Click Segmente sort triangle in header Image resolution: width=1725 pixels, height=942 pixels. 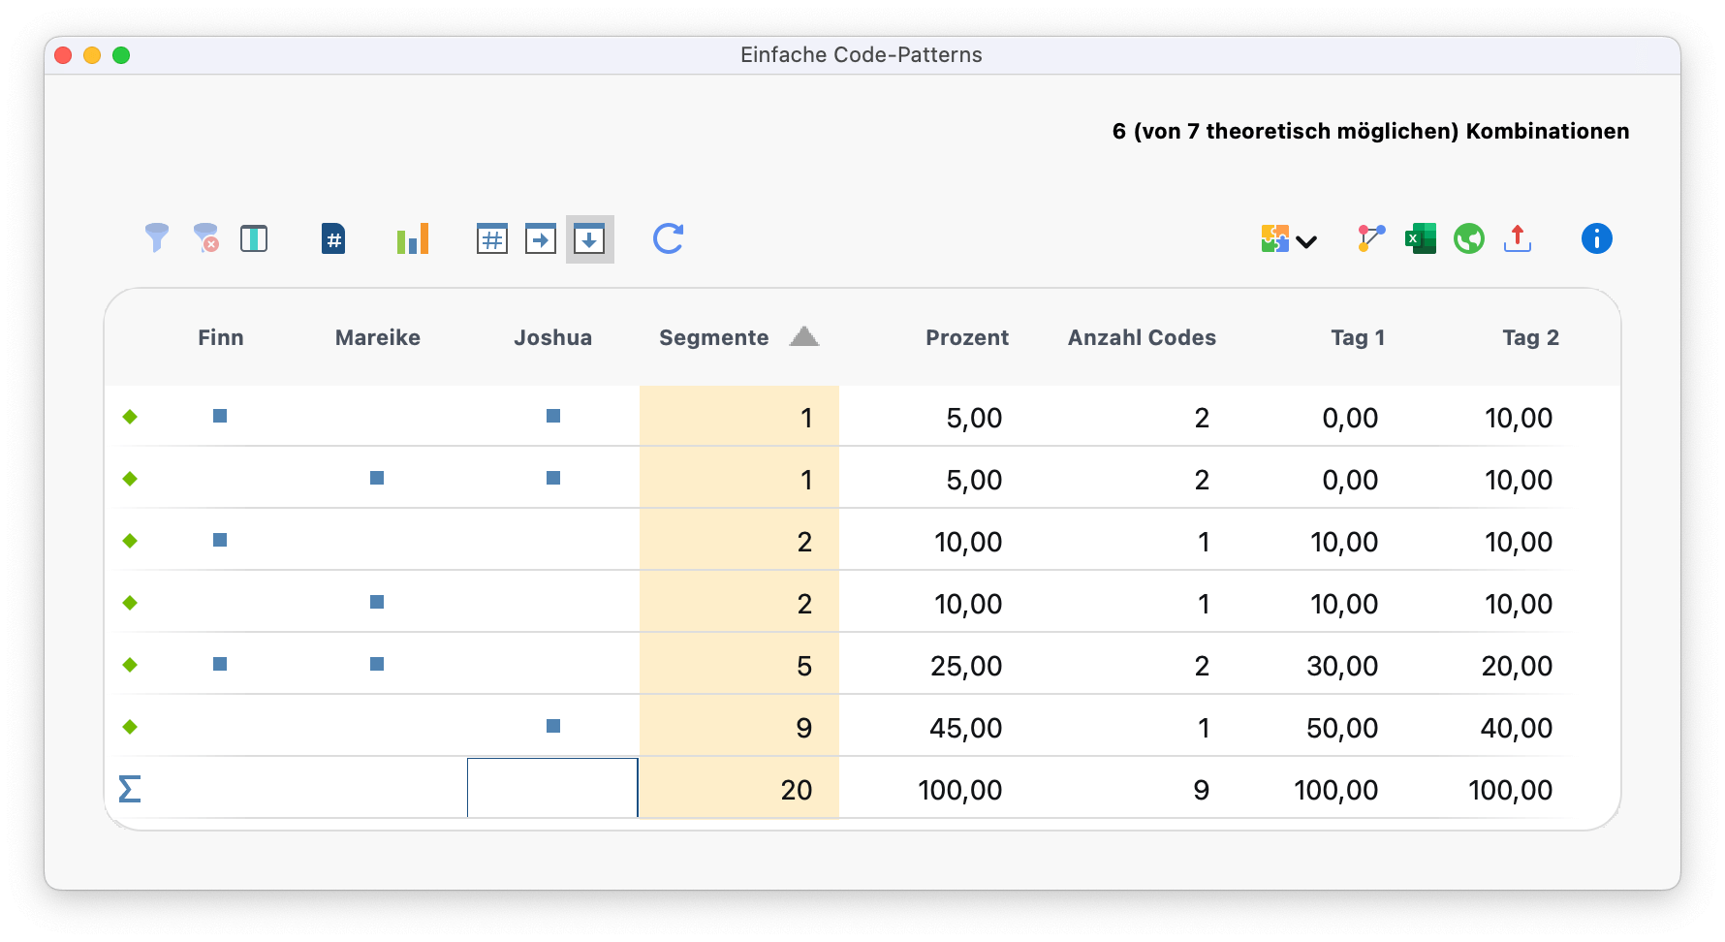(804, 337)
